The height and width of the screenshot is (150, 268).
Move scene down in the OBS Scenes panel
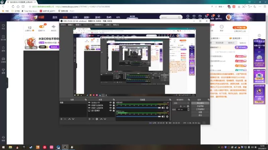[73, 119]
